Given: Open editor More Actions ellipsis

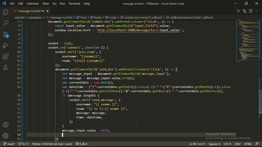Looking at the screenshot, I should (257, 11).
